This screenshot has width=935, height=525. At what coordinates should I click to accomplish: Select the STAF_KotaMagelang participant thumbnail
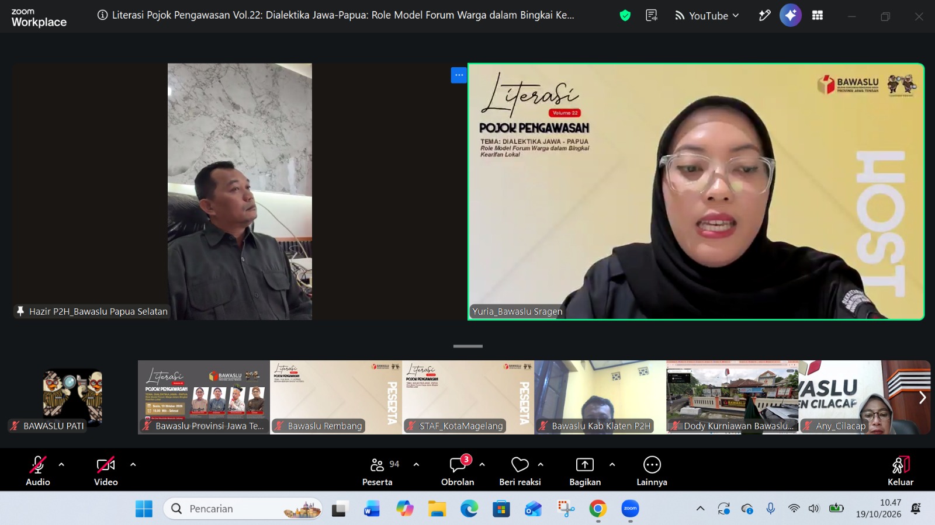click(x=468, y=397)
